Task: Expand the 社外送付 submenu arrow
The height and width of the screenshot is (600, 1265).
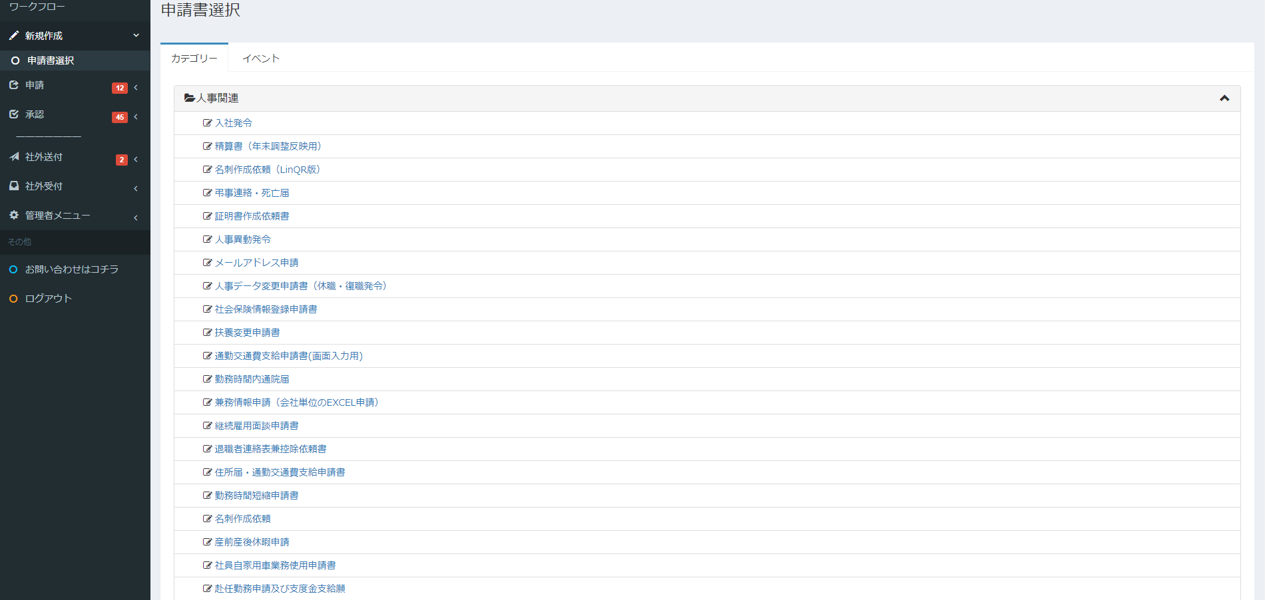Action: 136,159
